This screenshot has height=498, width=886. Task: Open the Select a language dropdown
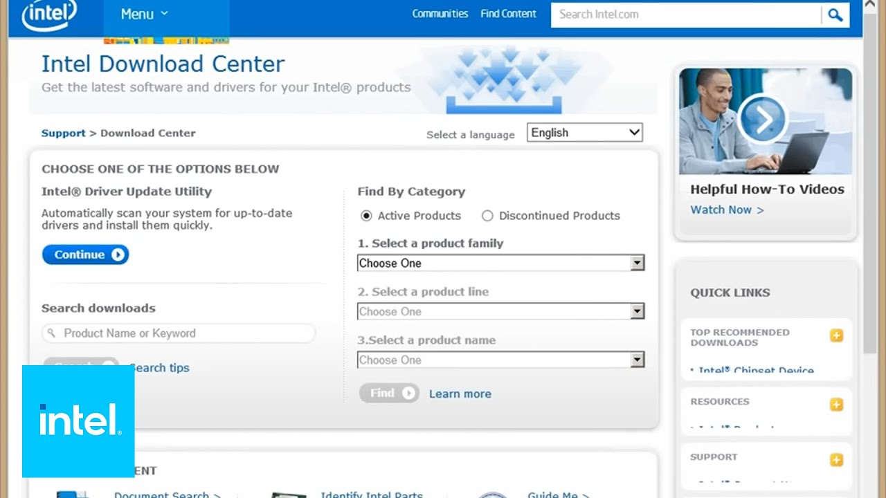pyautogui.click(x=585, y=133)
